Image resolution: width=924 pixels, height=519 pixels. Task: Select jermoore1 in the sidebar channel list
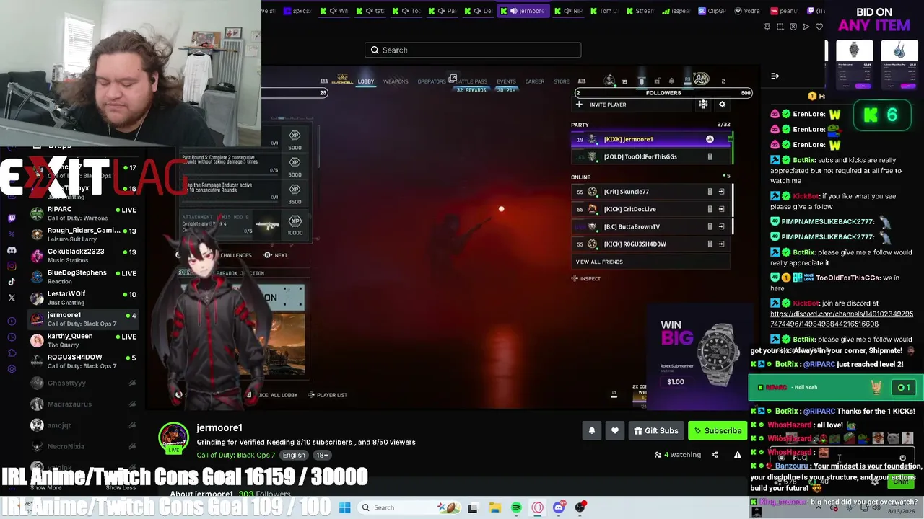pos(82,319)
